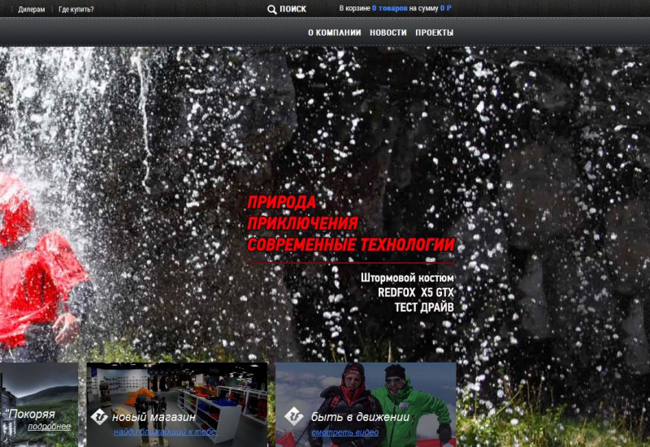Open the ПРОЕКТЫ menu item

pyautogui.click(x=434, y=32)
